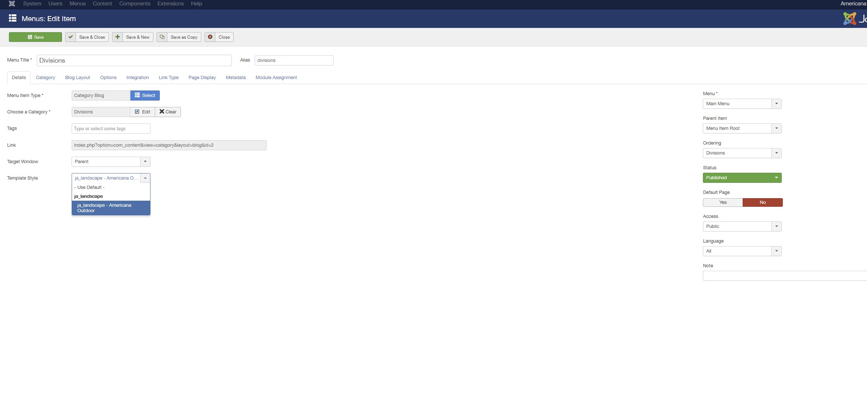Open the Extensions top menu

[x=171, y=4]
